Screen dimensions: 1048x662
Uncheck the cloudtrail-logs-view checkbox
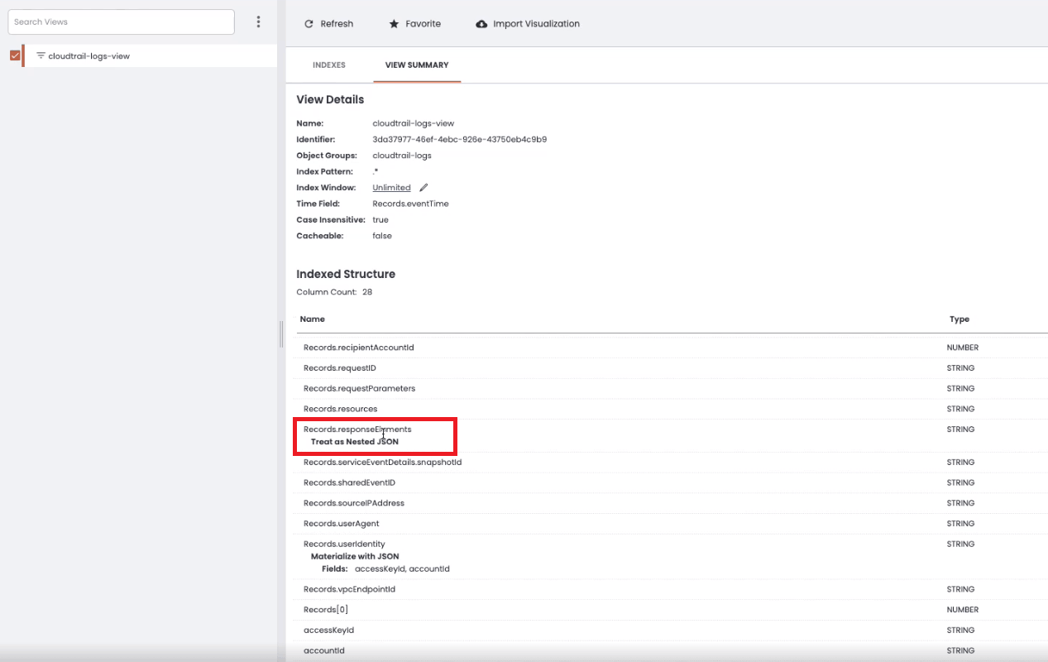[x=14, y=55]
